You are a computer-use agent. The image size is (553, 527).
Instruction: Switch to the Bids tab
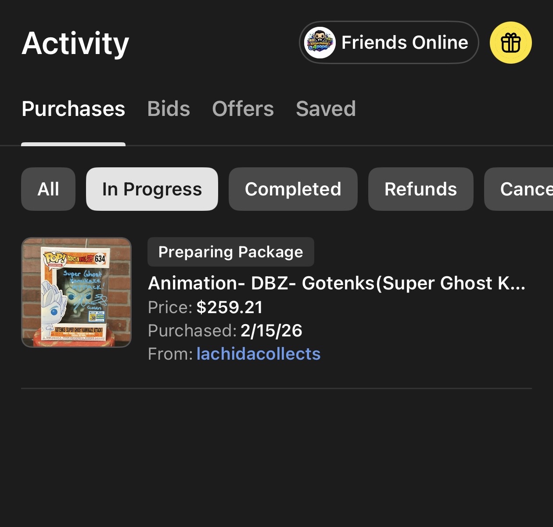169,109
